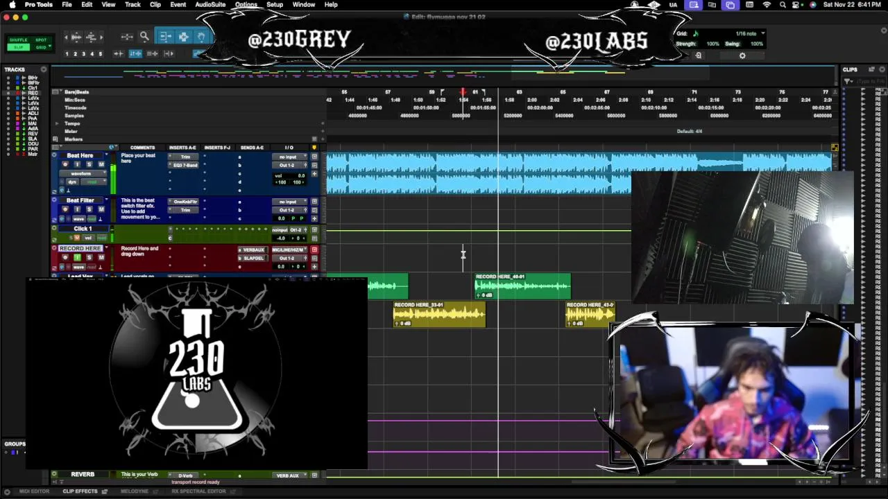Open Beat Here waveform view selector

[83, 173]
